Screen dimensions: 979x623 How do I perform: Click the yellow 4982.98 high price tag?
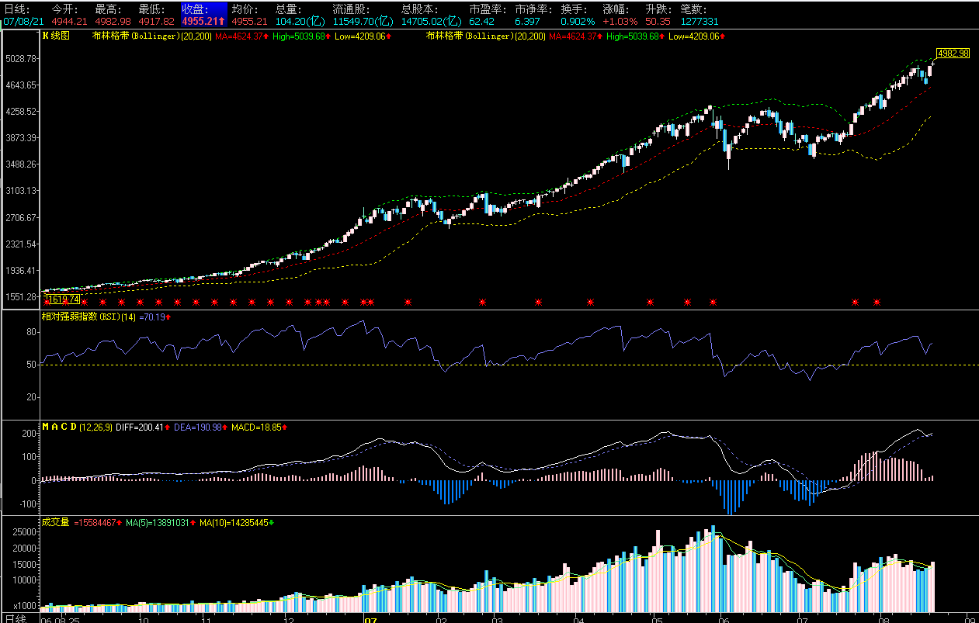(x=953, y=53)
